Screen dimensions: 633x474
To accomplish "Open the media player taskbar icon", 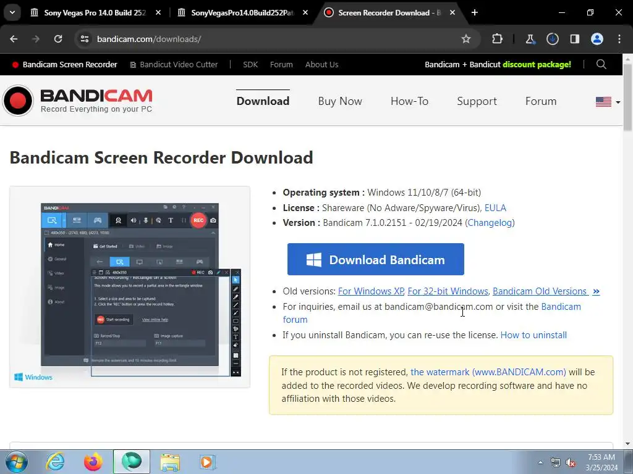I will tap(208, 462).
